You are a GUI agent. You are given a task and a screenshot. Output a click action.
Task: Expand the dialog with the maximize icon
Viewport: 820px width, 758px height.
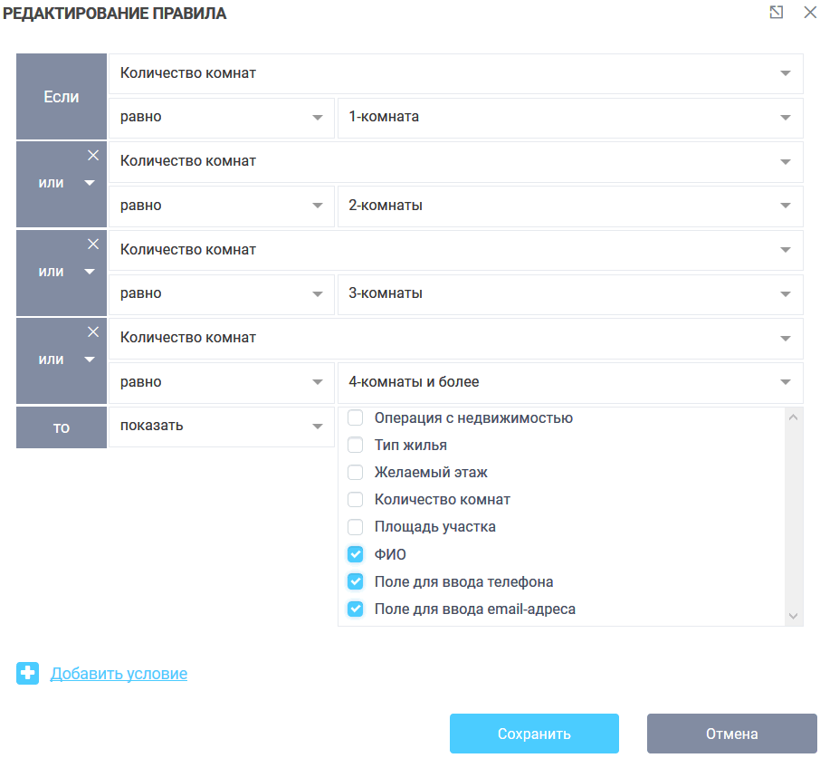coord(776,13)
